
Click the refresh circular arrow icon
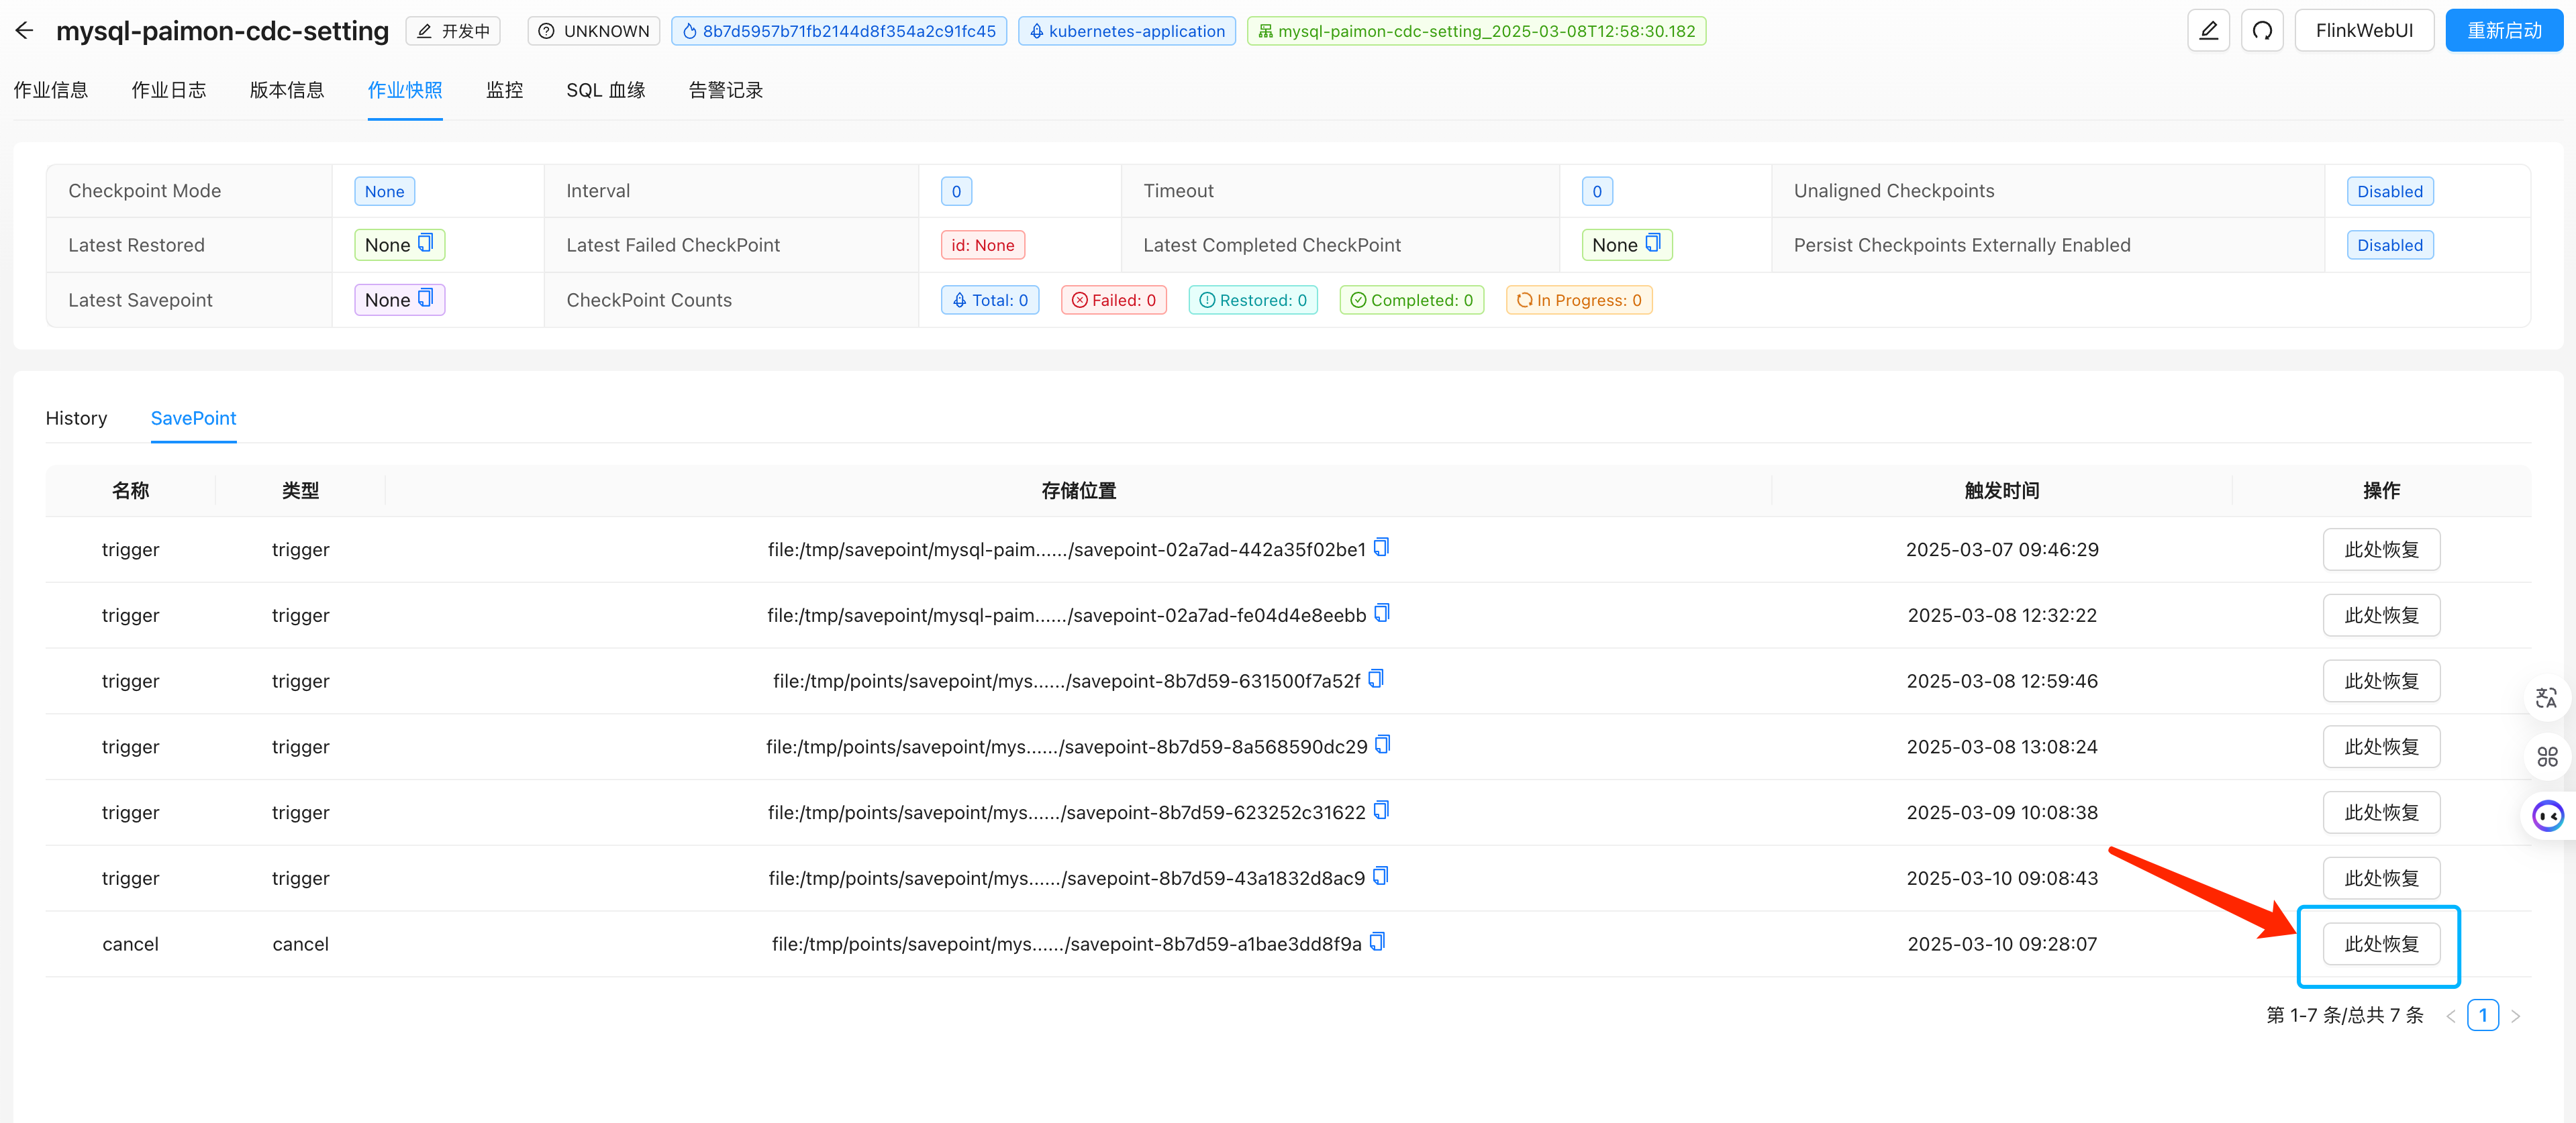pos(2262,31)
